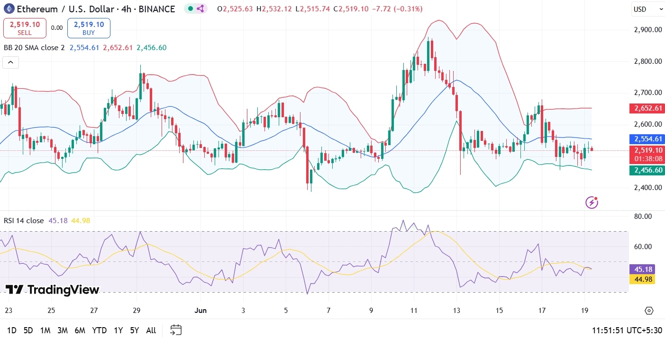Click the Ethereum logo icon

tap(9, 9)
